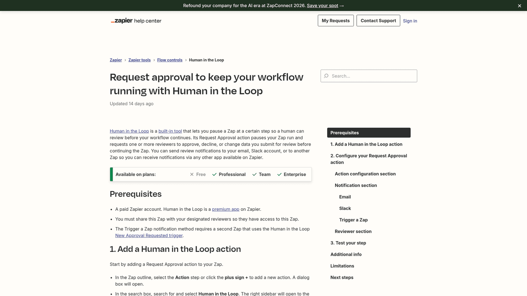Dismiss the ZapConnect announcement banner
Viewport: 527px width, 296px height.
[519, 6]
